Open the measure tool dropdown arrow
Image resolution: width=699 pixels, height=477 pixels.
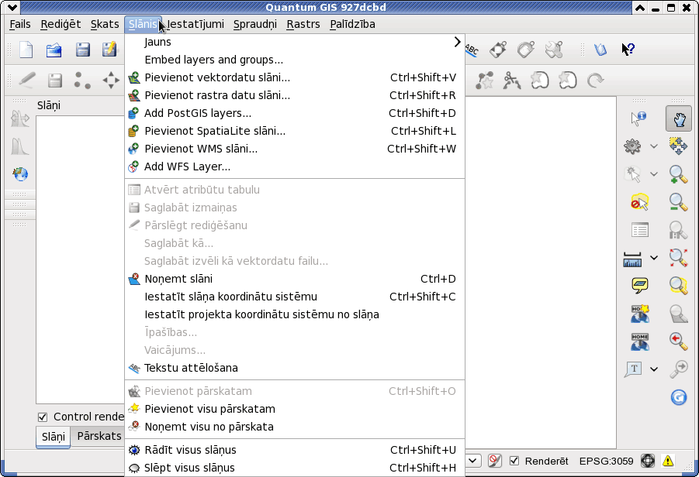point(653,258)
